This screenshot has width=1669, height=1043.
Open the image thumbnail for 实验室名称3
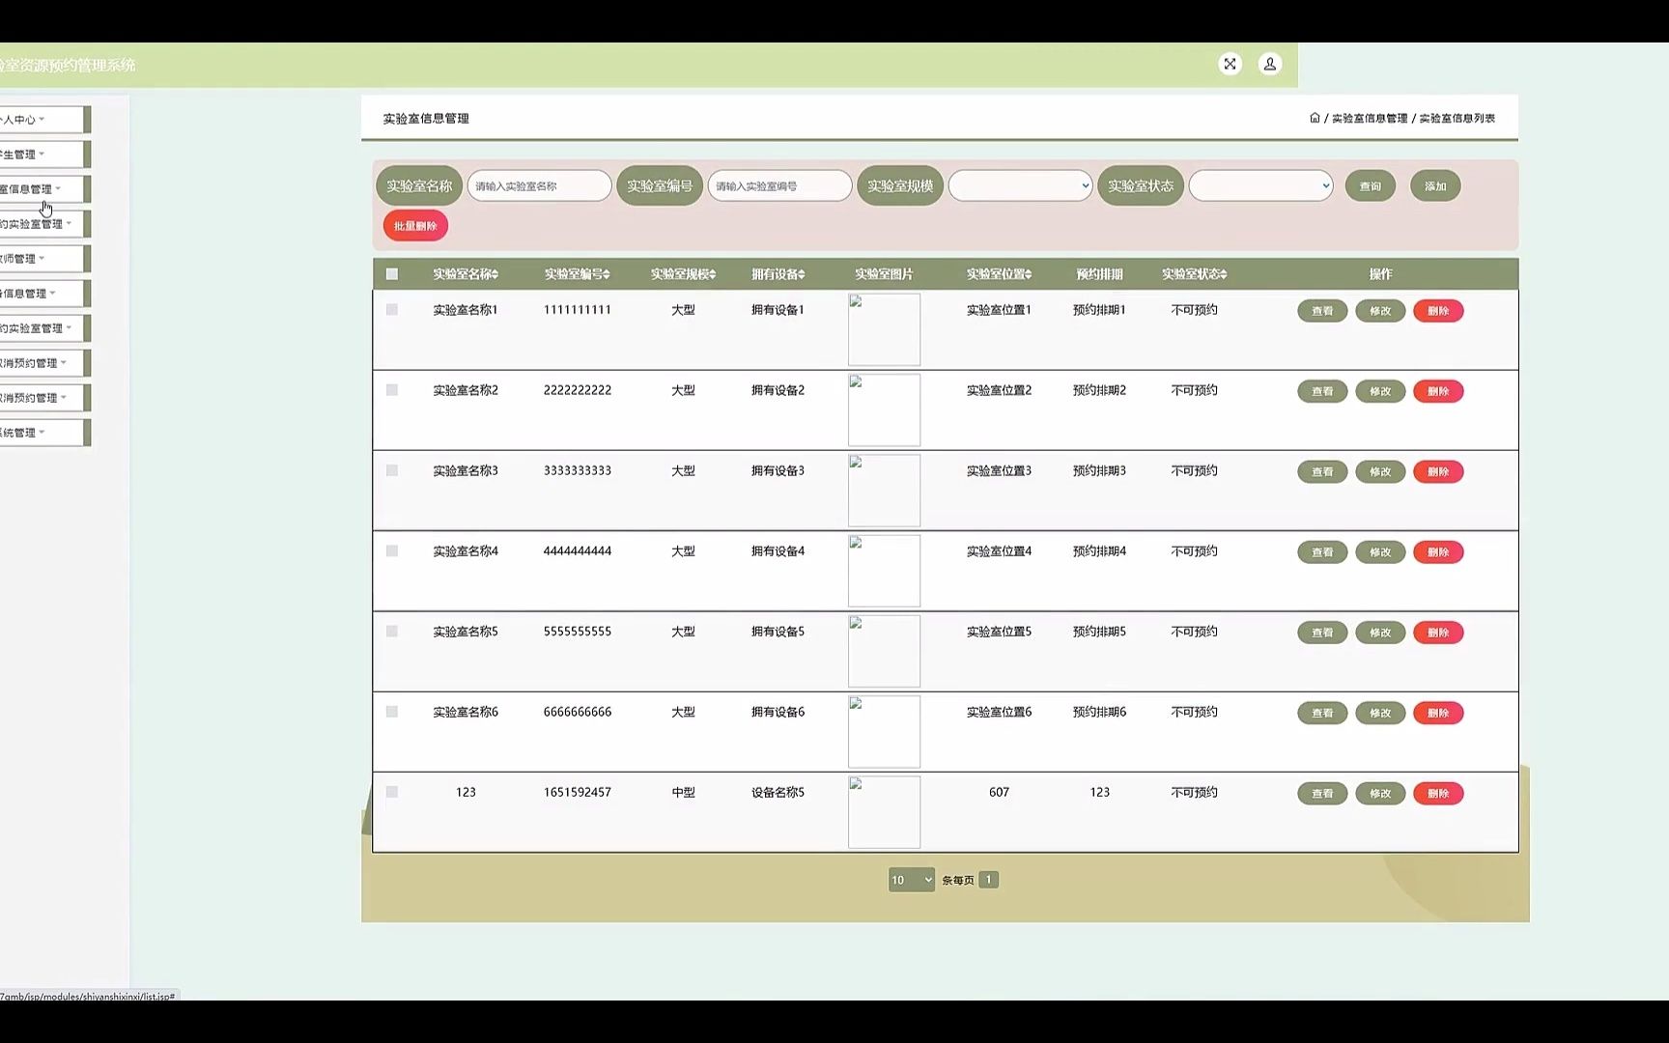click(884, 490)
